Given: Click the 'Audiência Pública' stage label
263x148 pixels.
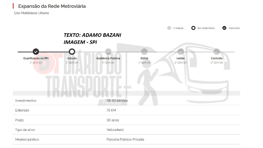Looking at the screenshot, I should tap(108, 58).
